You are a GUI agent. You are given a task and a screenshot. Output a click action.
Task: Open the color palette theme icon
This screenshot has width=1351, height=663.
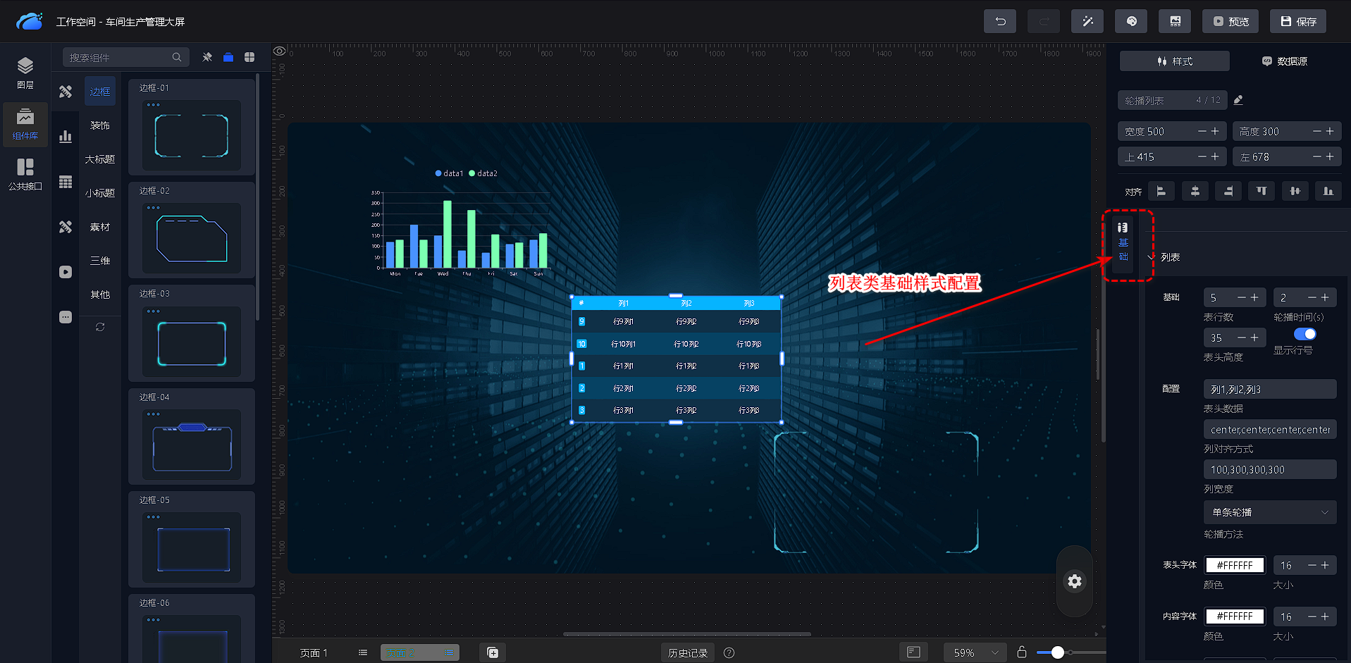tap(1131, 21)
